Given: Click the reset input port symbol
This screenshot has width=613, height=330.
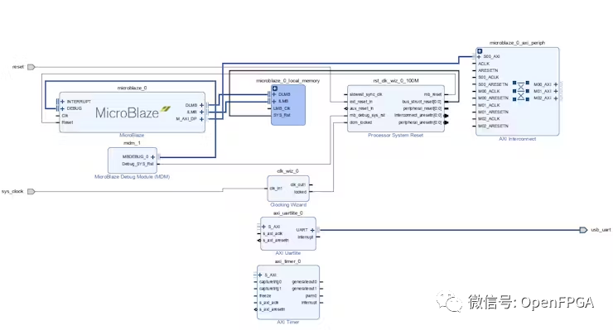Looking at the screenshot, I should (x=31, y=67).
